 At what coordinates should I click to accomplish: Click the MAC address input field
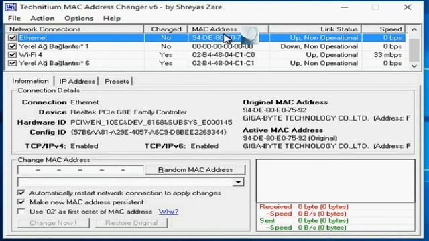point(80,170)
